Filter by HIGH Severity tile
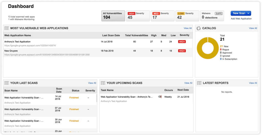 [x=138, y=16]
